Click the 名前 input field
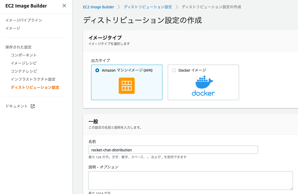298x194 pixels. (x=173, y=150)
